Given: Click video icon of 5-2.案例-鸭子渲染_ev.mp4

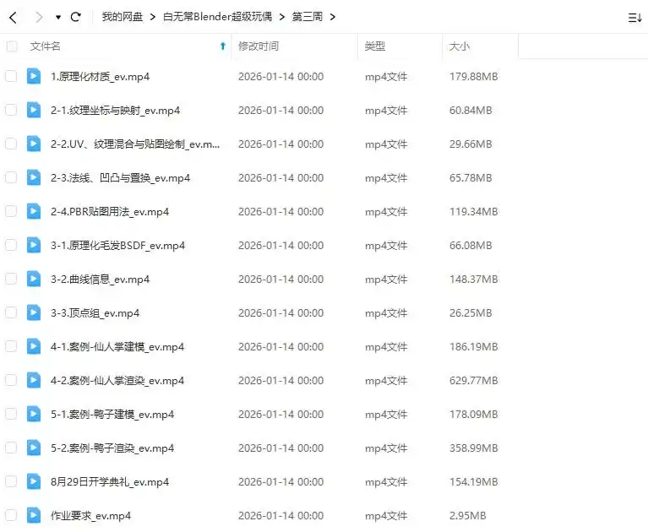Looking at the screenshot, I should [34, 448].
